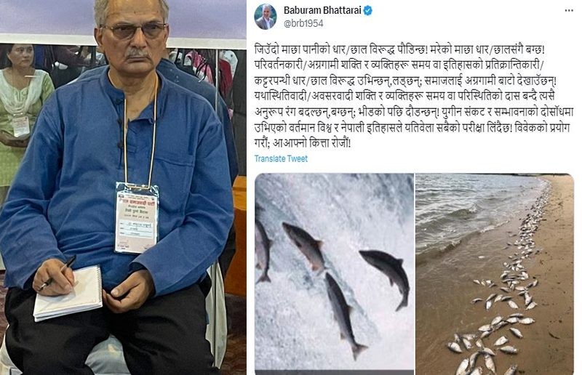Click the lowest salmon swimming up the waterfall
The width and height of the screenshot is (582, 375).
[343, 315]
